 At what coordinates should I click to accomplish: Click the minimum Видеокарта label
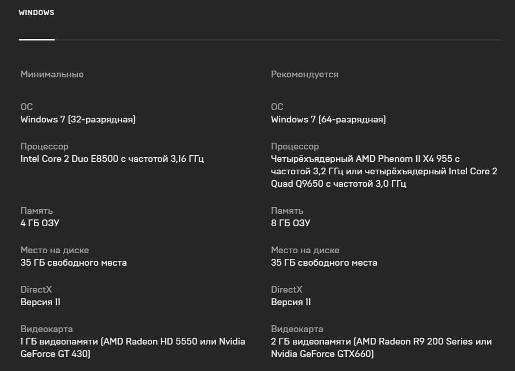[47, 329]
